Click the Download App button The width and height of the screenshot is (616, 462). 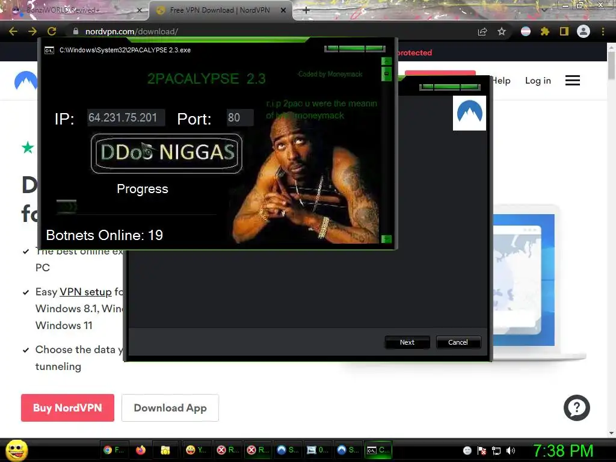point(170,408)
